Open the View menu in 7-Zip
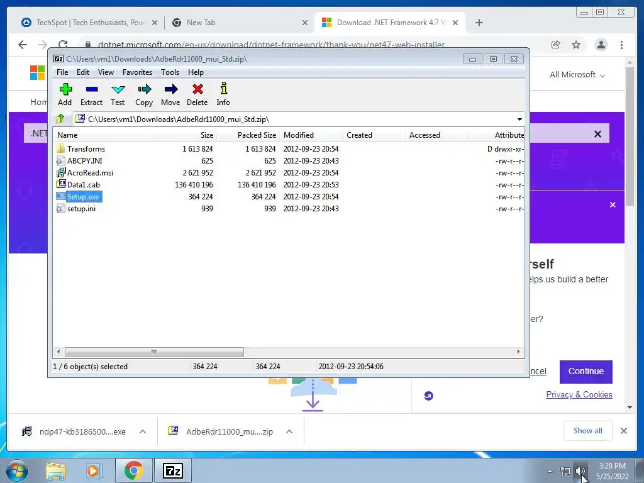 point(106,72)
